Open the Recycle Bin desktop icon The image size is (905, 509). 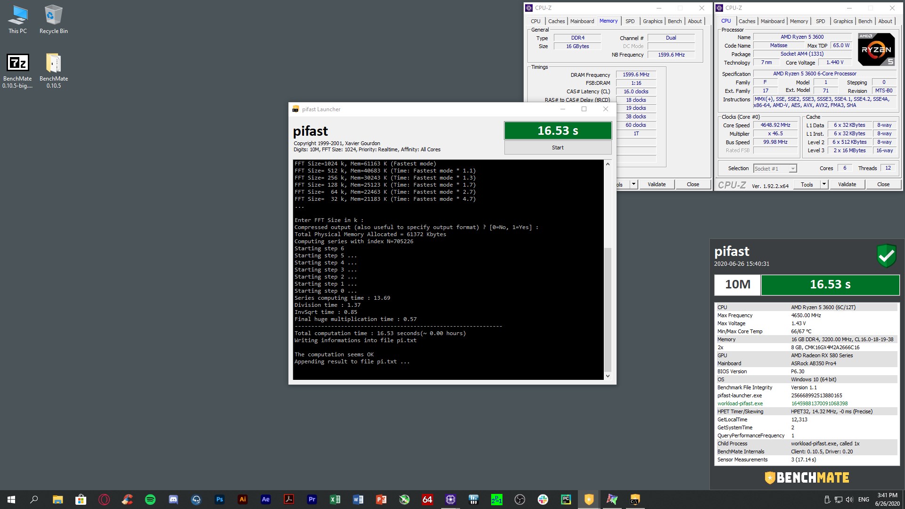[53, 19]
